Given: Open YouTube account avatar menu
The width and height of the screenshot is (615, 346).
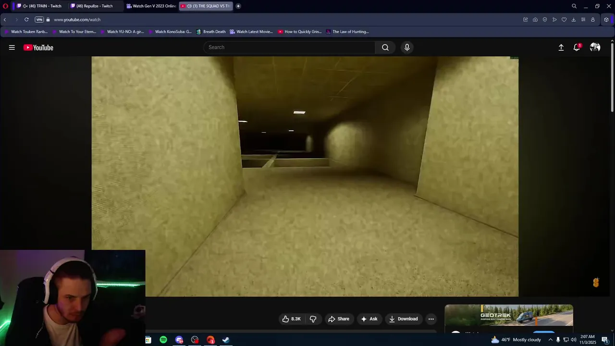Looking at the screenshot, I should tap(595, 47).
